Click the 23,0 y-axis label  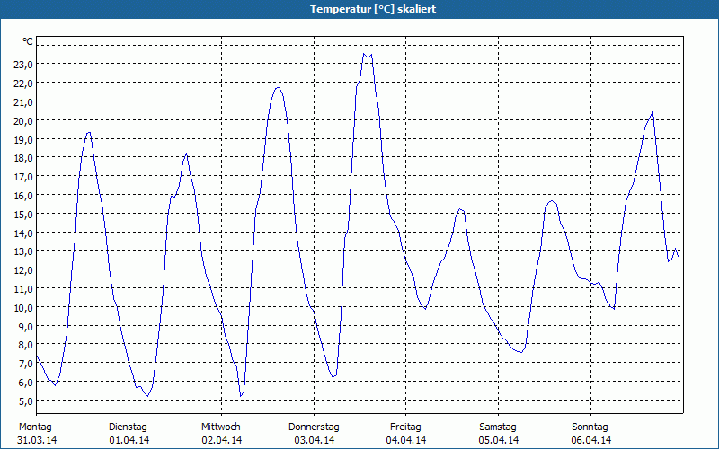click(x=23, y=65)
